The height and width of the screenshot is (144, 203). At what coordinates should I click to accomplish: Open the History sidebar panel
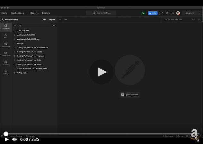pyautogui.click(x=5, y=72)
